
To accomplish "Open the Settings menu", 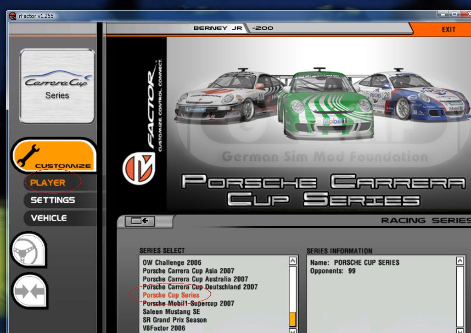I will (x=52, y=200).
